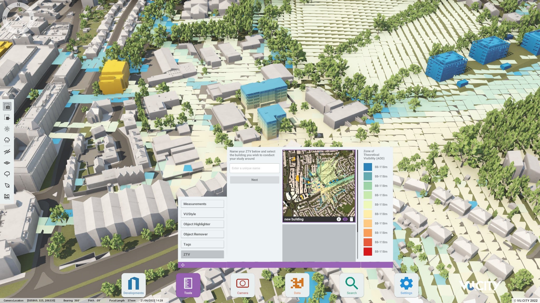This screenshot has height=303, width=540.
Task: Expand the Measurements tool panel
Action: tap(202, 204)
